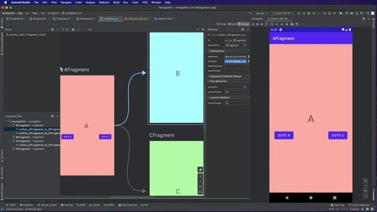Select the pan hand tool in the graph editor
This screenshot has height=212, width=377.
[200, 170]
